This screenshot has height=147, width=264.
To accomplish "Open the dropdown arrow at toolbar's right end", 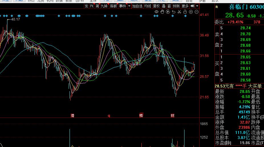I will (x=197, y=6).
